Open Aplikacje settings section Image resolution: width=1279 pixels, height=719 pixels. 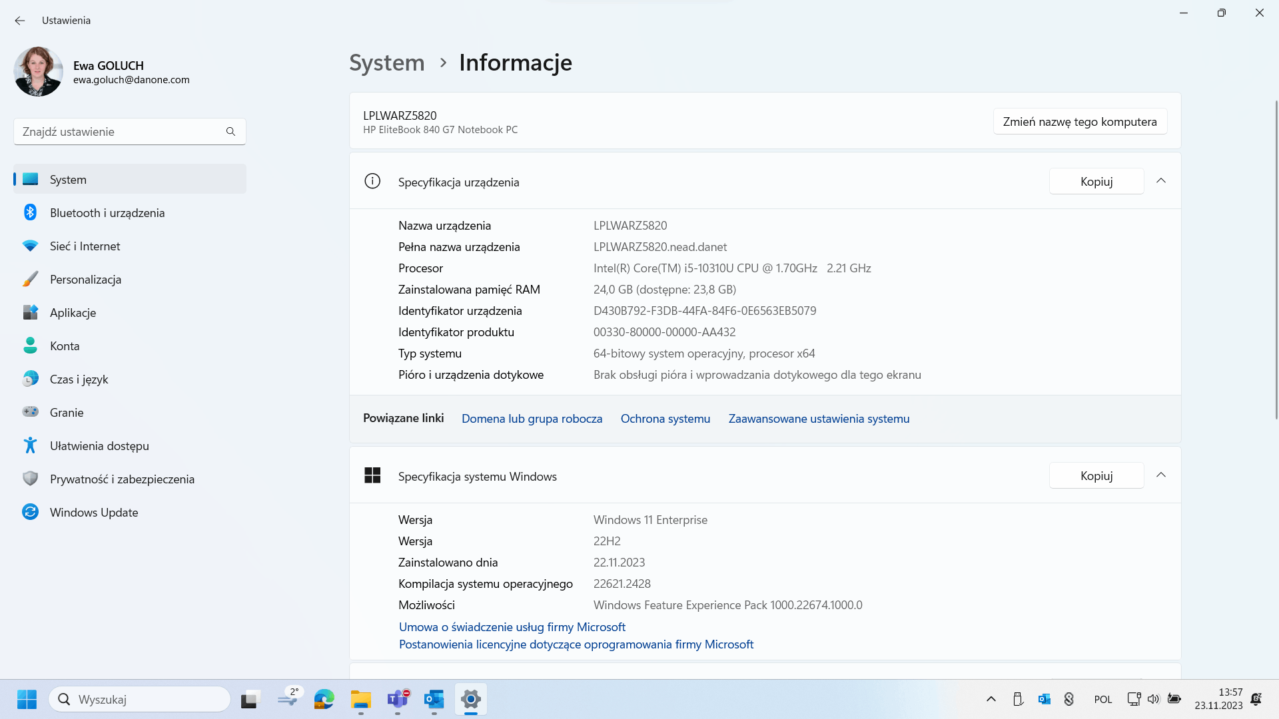73,313
